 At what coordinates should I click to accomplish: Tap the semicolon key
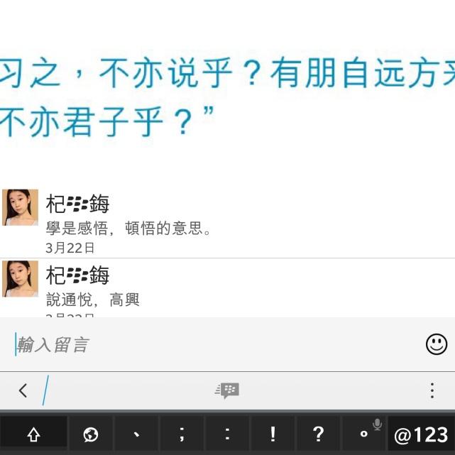point(182,434)
